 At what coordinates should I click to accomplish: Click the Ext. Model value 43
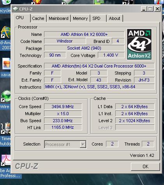tap(99, 80)
